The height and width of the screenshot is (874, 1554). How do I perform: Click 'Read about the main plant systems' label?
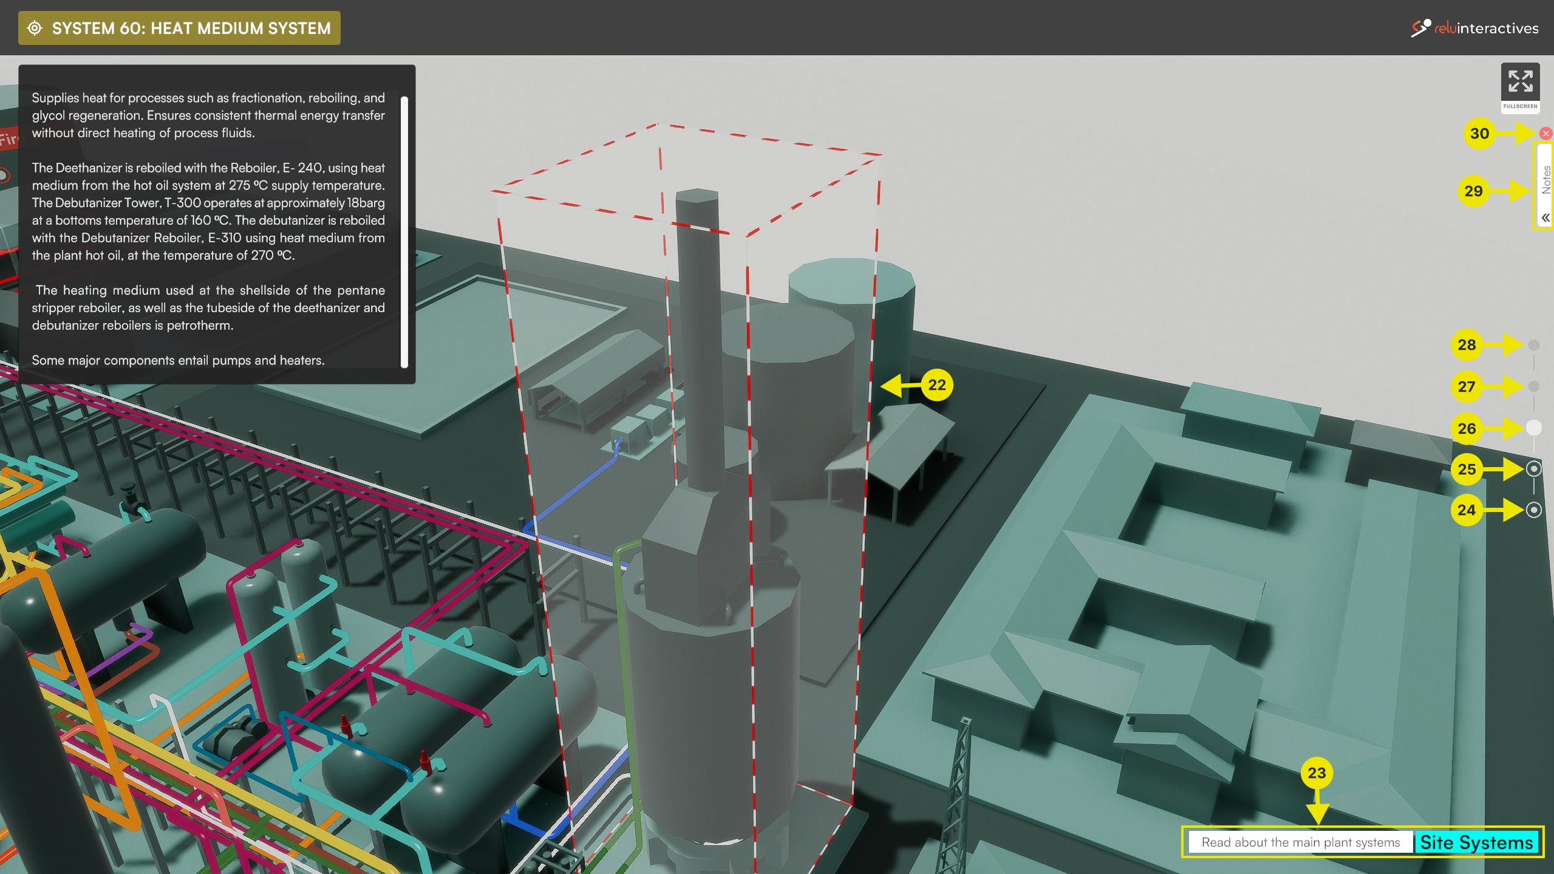(x=1300, y=842)
